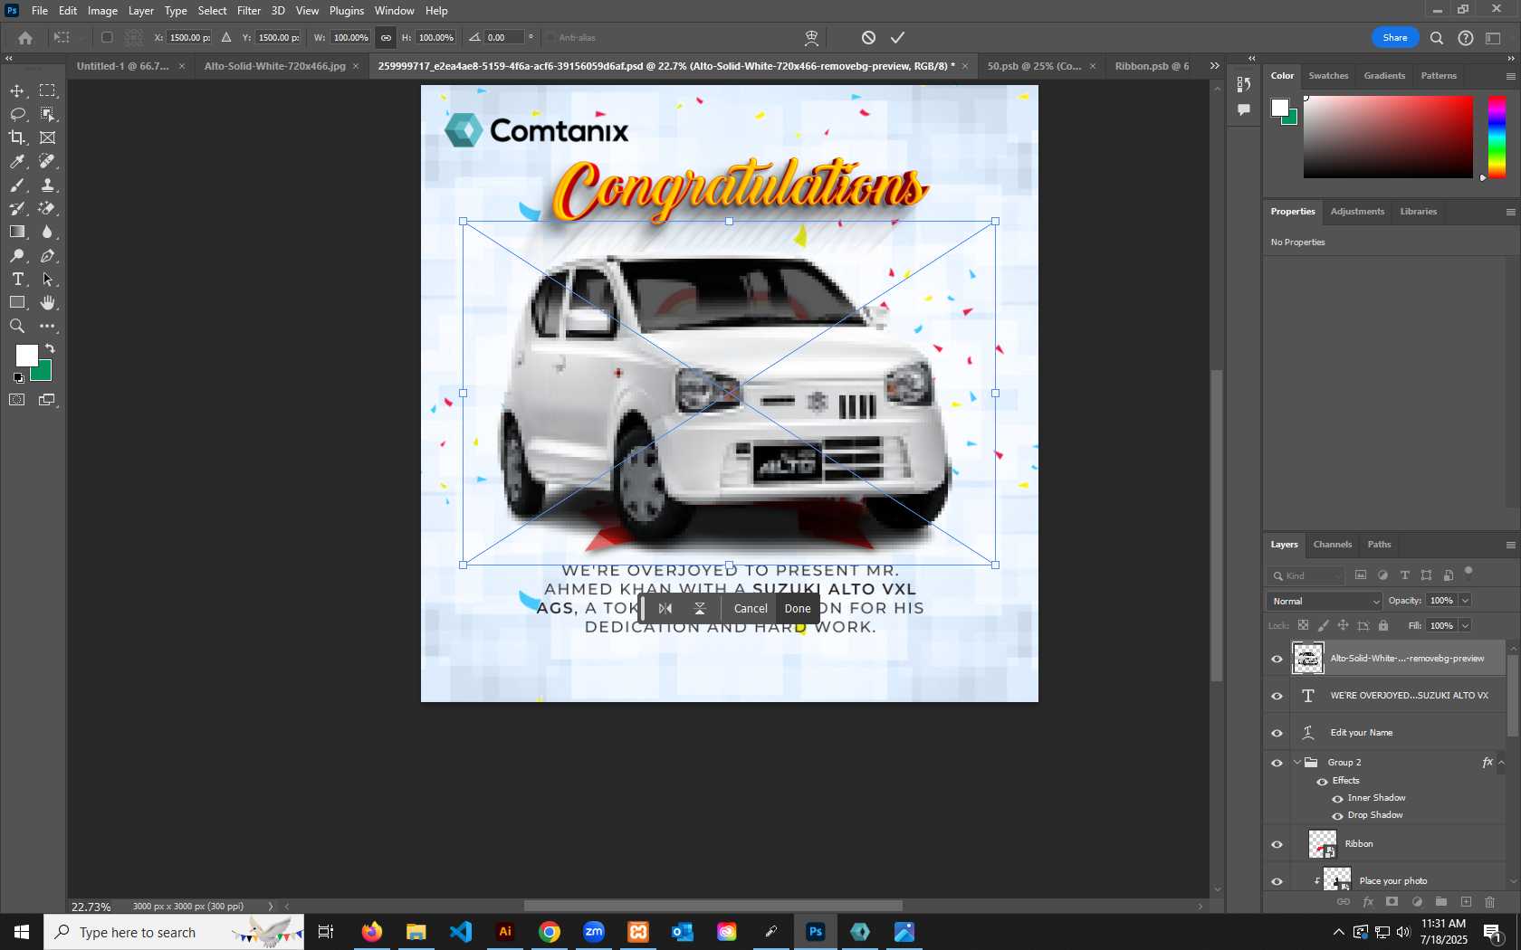Screen dimensions: 1521x950
Task: Select the Spot Healing Brush tool
Action: [x=47, y=161]
